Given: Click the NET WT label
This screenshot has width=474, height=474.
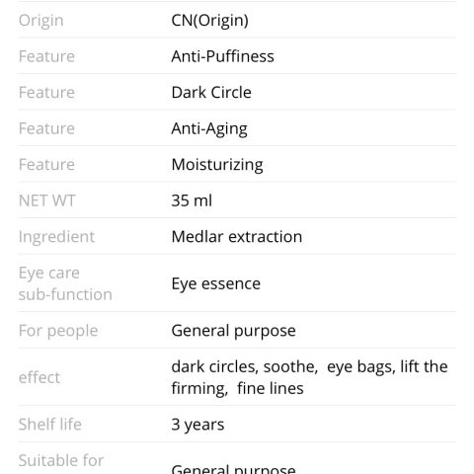Looking at the screenshot, I should pyautogui.click(x=47, y=200).
